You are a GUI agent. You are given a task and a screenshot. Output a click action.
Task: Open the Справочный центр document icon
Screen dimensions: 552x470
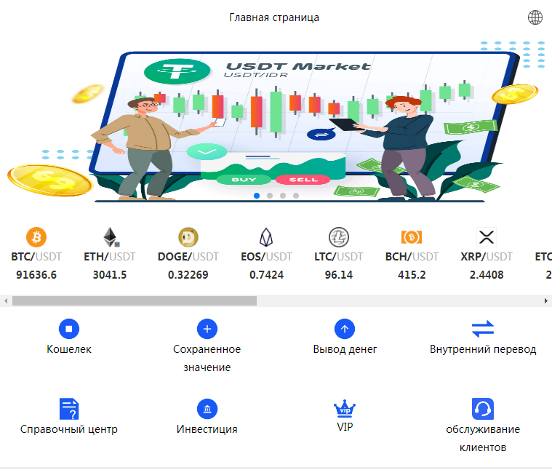click(69, 409)
